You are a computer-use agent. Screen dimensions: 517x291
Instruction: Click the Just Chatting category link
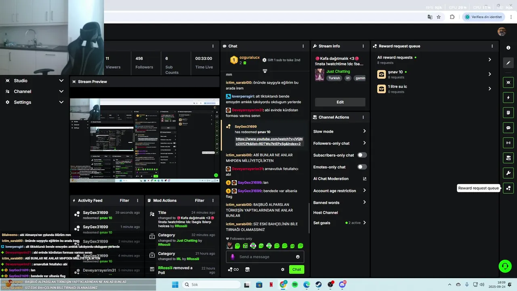click(x=338, y=72)
